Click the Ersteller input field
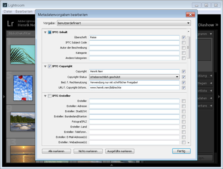This screenshot has width=223, height=169. [134, 101]
